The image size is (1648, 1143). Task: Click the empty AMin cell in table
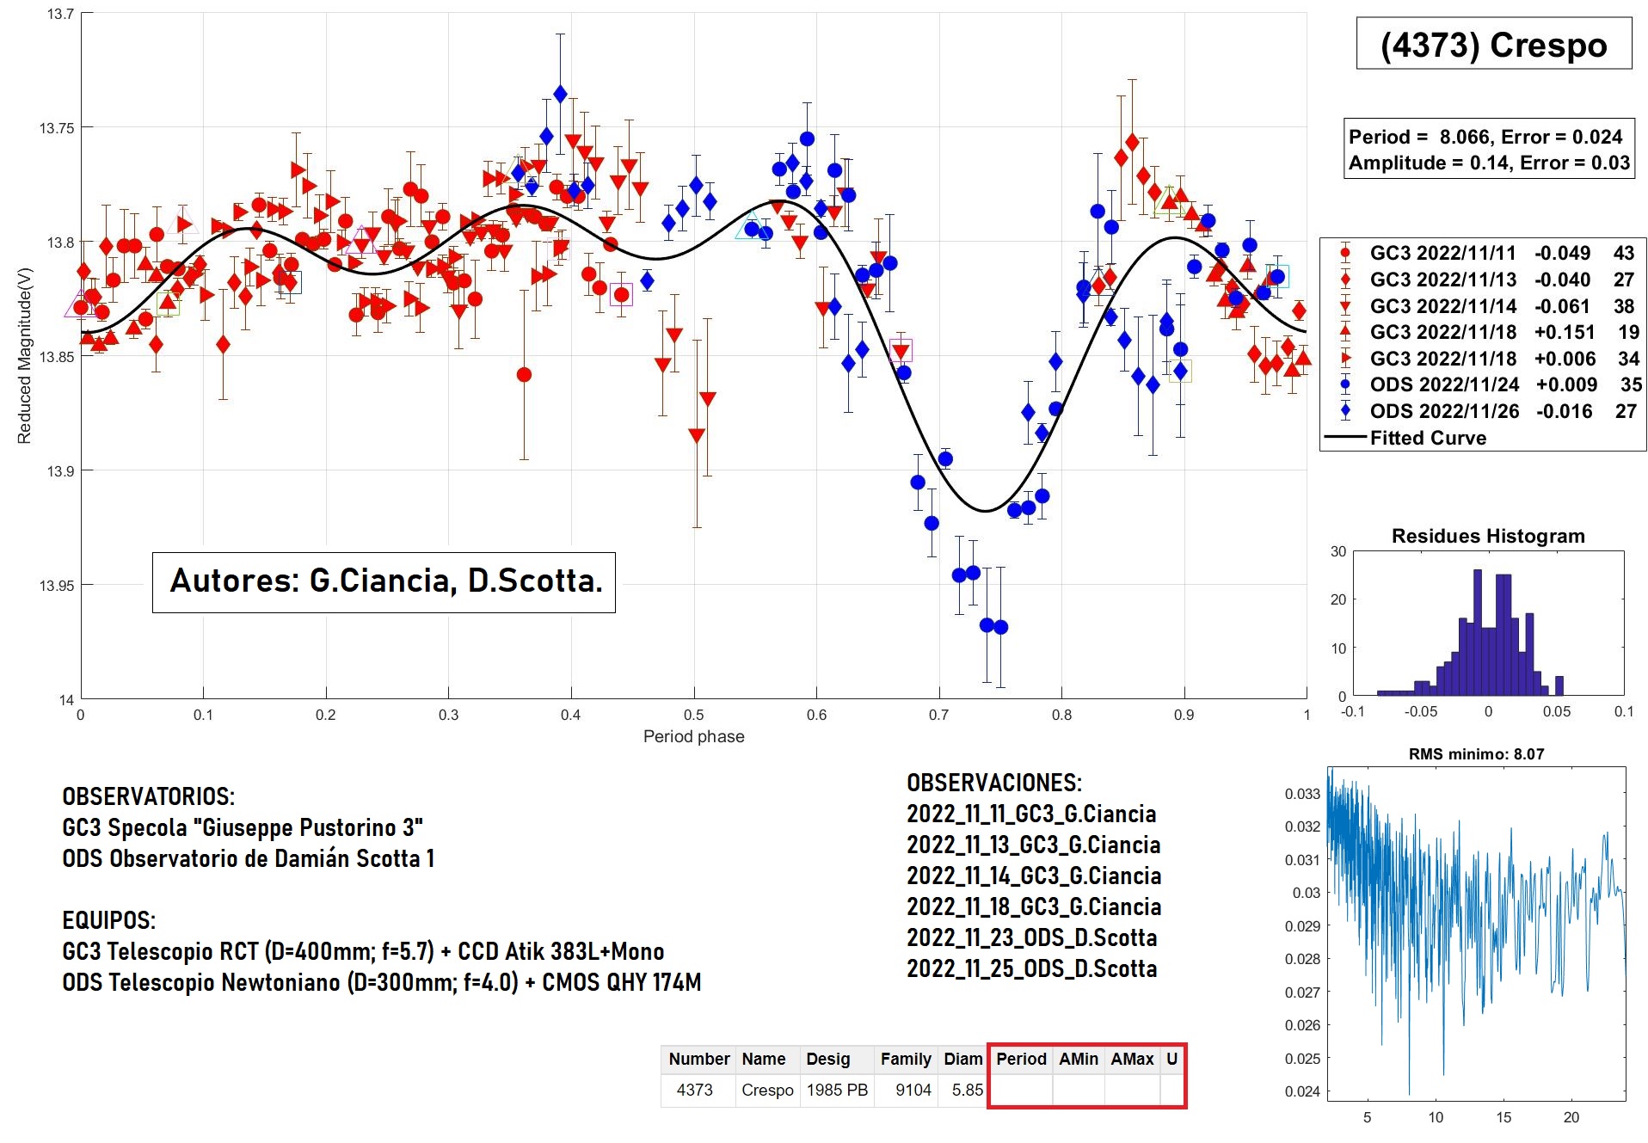coord(1079,1091)
